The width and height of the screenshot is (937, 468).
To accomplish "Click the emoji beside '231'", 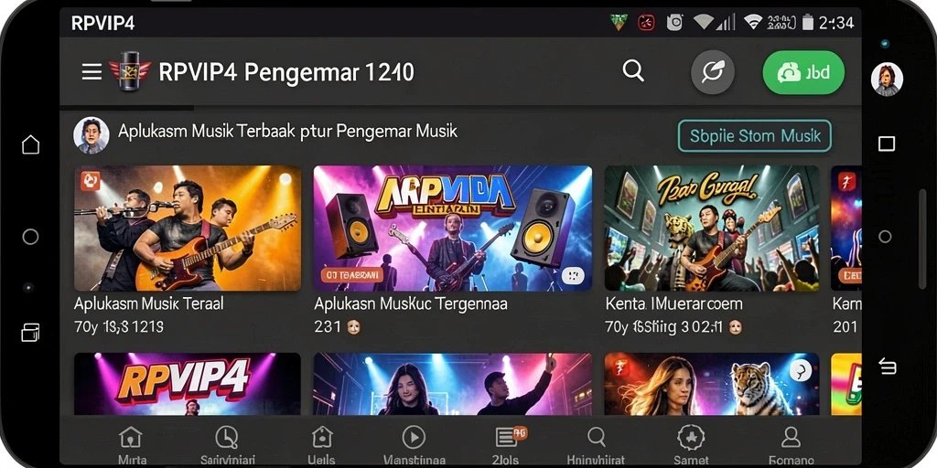I will (354, 327).
